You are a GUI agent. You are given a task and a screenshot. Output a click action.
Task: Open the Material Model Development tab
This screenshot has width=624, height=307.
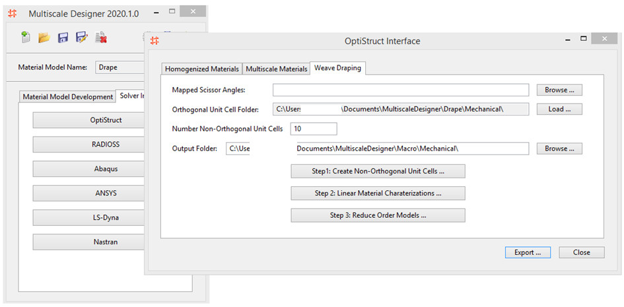(x=67, y=96)
